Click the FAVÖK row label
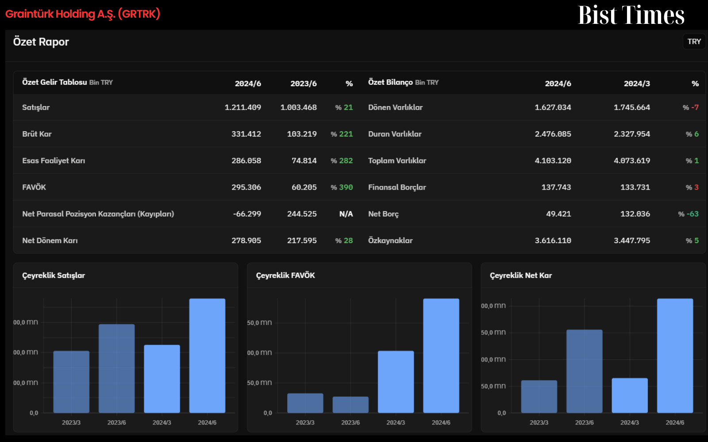Viewport: 708px width, 442px height. pyautogui.click(x=34, y=187)
